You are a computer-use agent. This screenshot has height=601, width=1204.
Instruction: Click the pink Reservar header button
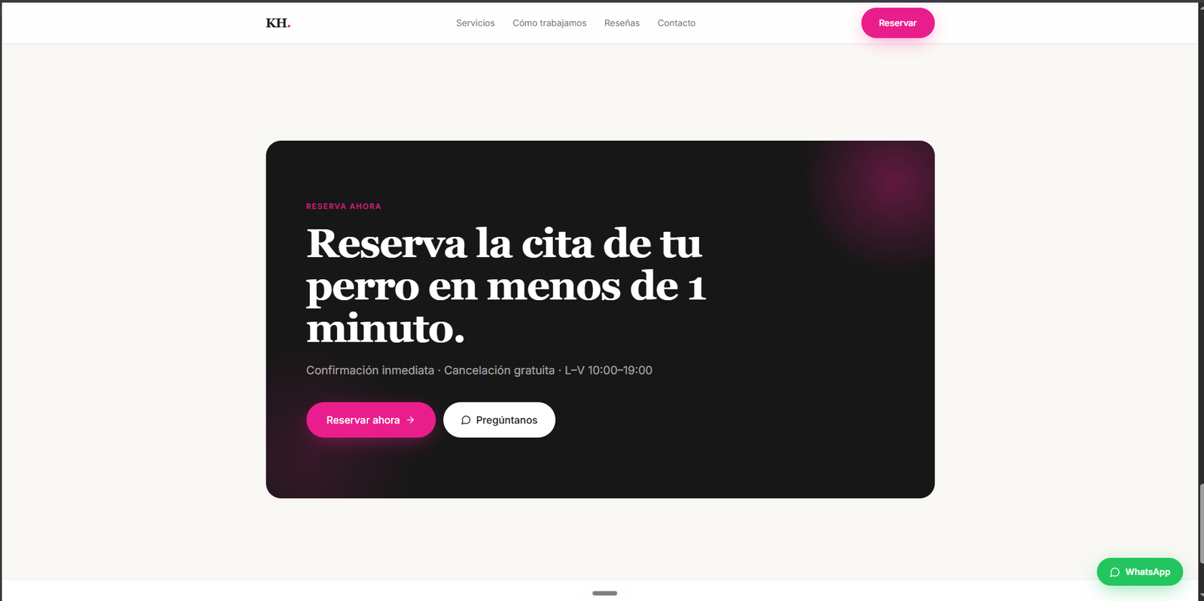pos(898,23)
